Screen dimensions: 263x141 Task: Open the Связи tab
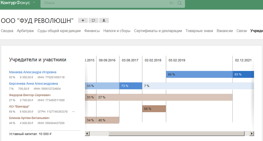tap(242, 31)
